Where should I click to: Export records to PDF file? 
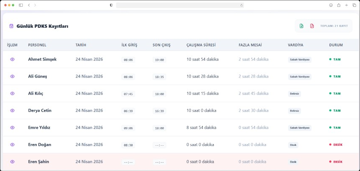pos(312,26)
